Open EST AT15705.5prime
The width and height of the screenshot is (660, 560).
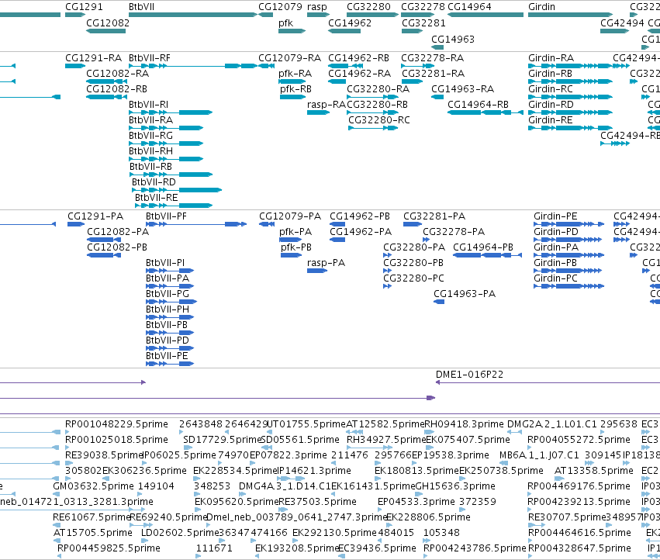[x=57, y=541]
